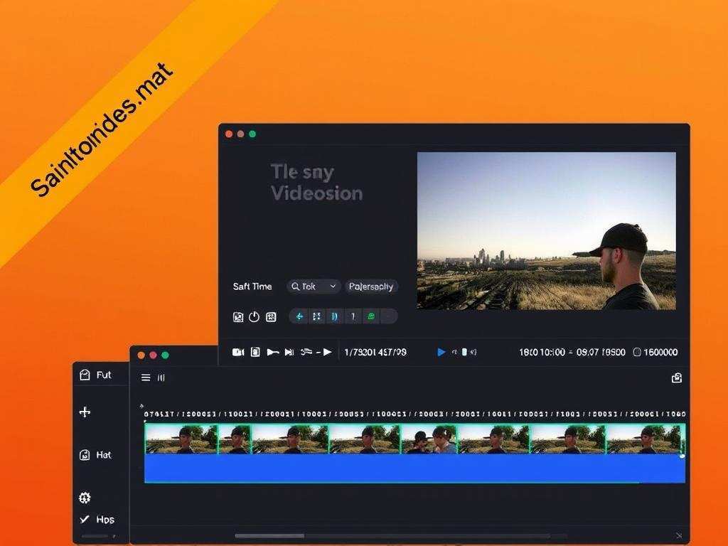Click the resize corner icon of timeline window
The height and width of the screenshot is (546, 728).
pyautogui.click(x=679, y=536)
